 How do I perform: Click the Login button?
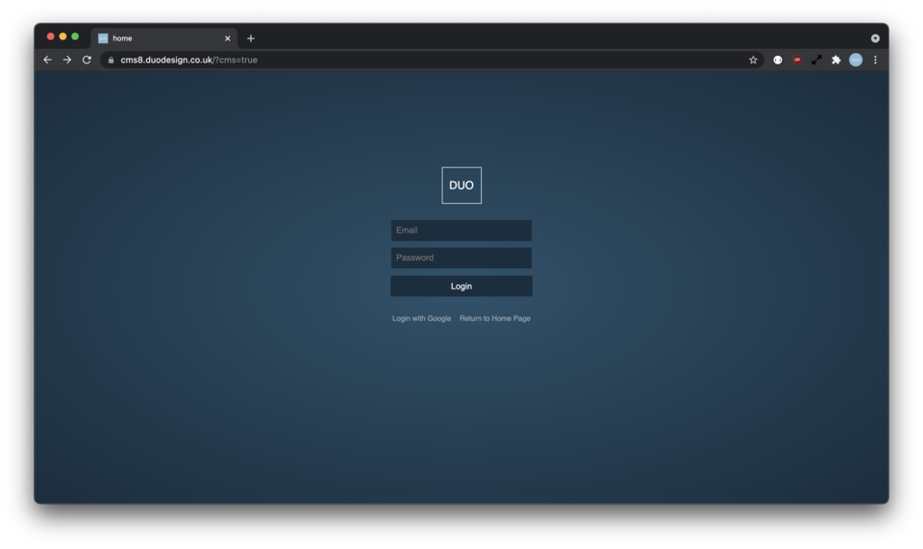461,286
